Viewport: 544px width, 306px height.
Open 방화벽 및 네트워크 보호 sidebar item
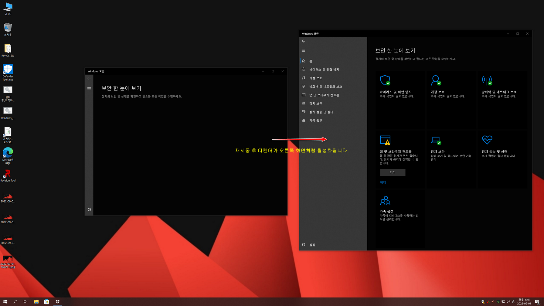pos(333,87)
